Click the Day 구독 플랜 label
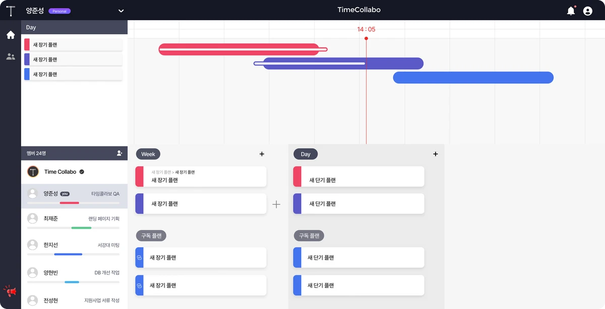The height and width of the screenshot is (309, 605). pos(309,236)
